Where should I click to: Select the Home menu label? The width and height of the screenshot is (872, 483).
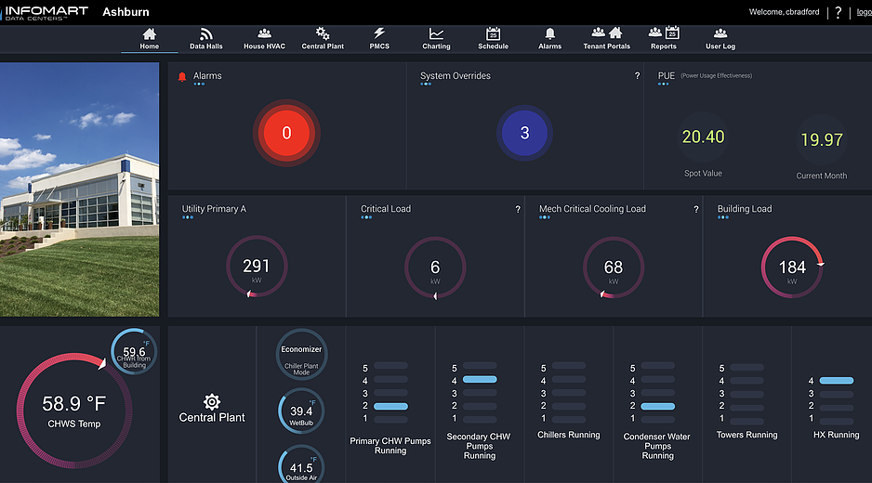point(149,46)
